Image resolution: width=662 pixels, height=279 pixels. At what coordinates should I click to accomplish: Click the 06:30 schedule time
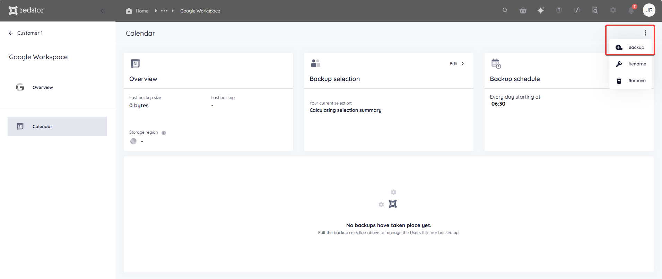tap(498, 104)
